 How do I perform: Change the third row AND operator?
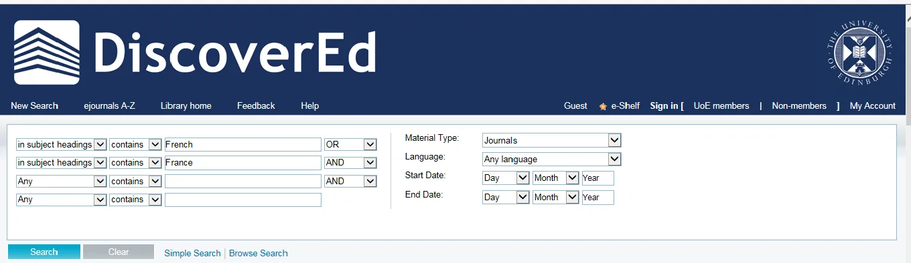[x=350, y=181]
